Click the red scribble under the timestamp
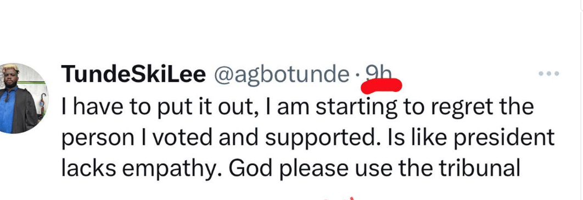 click(x=382, y=86)
